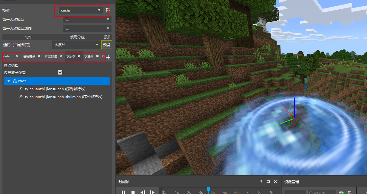Collapse the root tree node
This screenshot has width=367, height=194.
tap(9, 81)
